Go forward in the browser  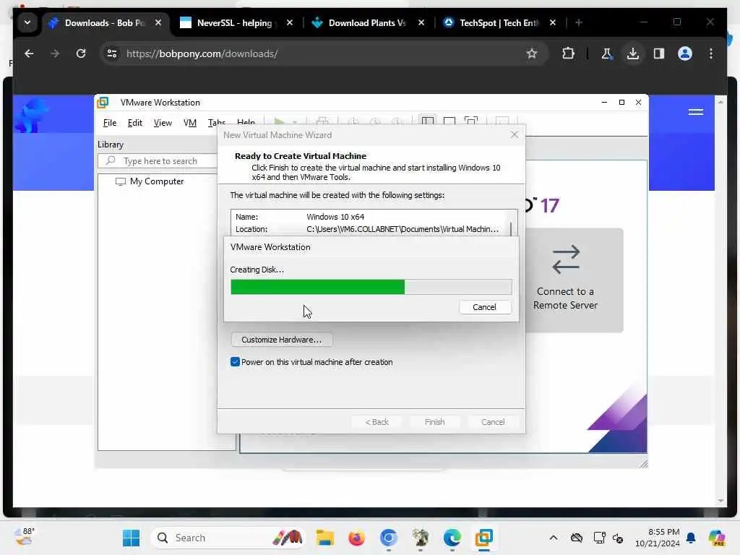click(55, 53)
